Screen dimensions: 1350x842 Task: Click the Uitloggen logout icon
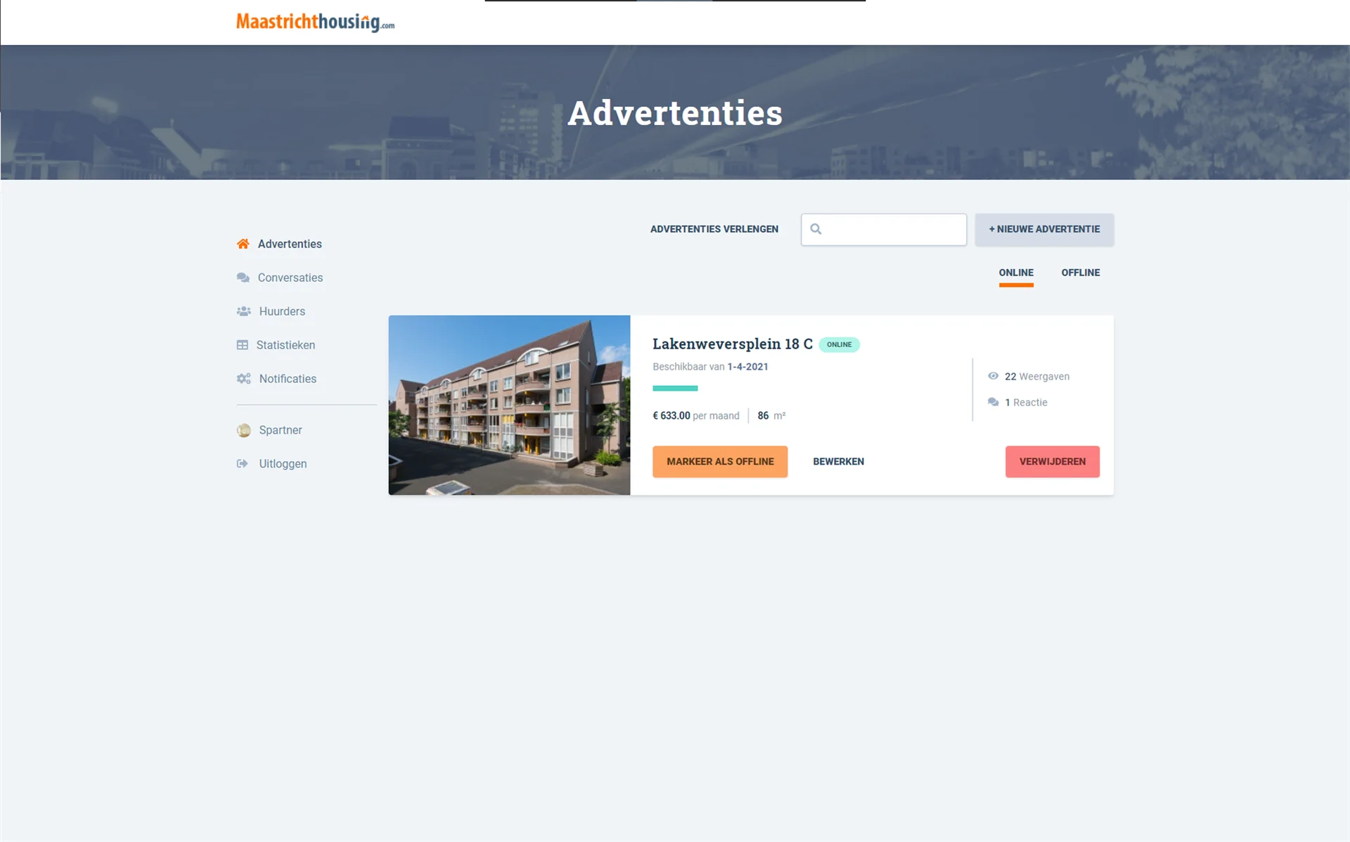243,463
